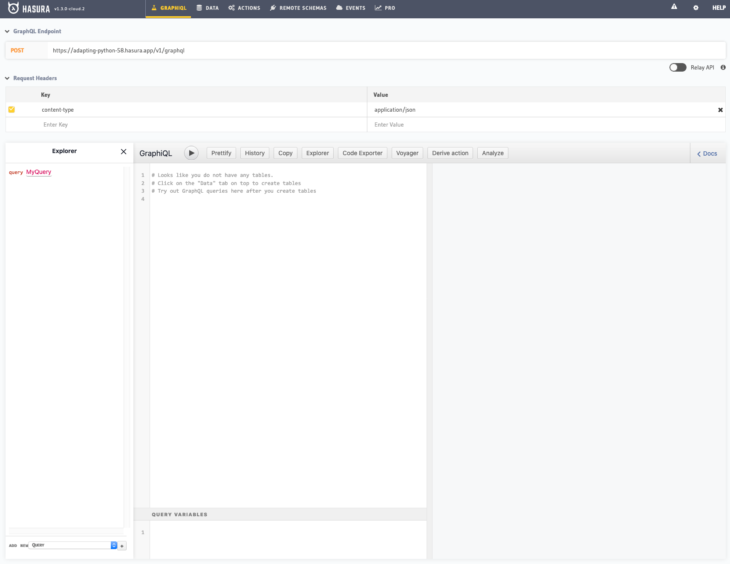
Task: Open the Add New Query type dropdown
Action: point(73,545)
